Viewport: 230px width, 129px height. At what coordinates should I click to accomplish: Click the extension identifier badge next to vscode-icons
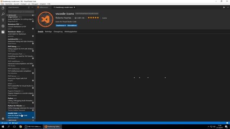[x=87, y=14]
